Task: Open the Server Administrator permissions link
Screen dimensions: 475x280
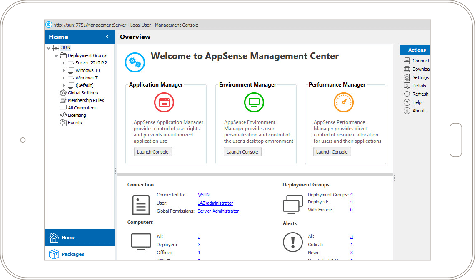Action: coord(218,211)
